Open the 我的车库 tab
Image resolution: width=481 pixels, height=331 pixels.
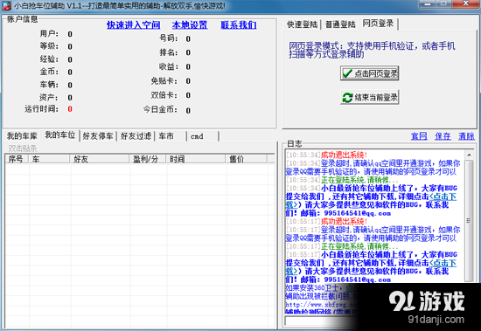(22, 135)
